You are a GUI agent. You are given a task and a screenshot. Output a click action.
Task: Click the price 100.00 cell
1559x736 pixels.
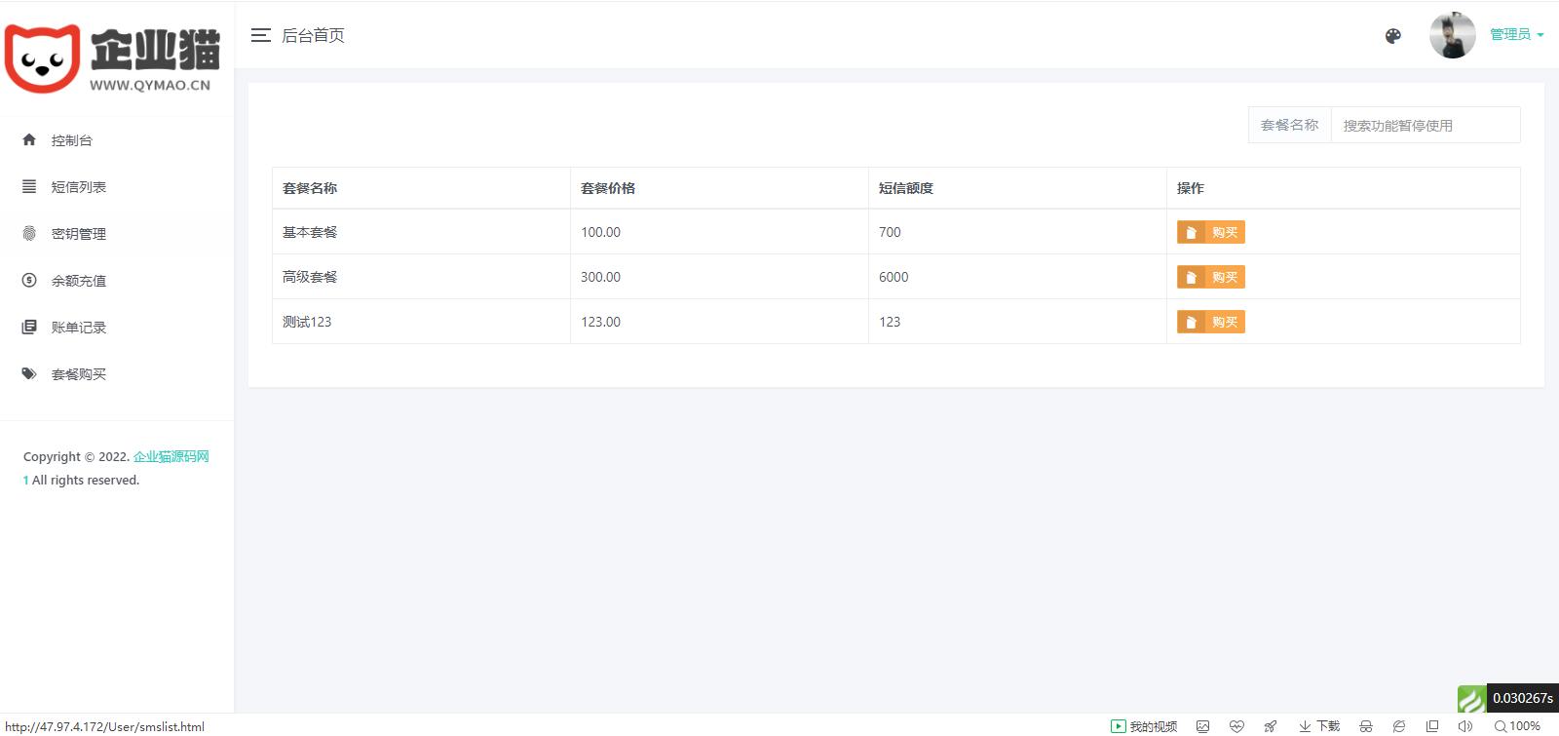pos(719,232)
